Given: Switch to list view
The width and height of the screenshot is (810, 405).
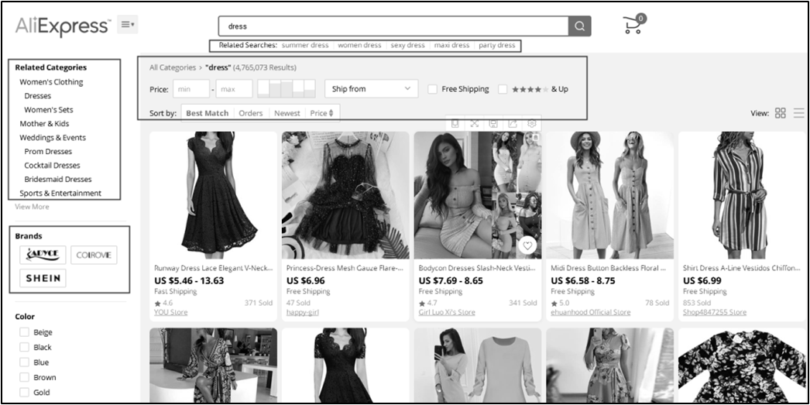Looking at the screenshot, I should coord(798,113).
